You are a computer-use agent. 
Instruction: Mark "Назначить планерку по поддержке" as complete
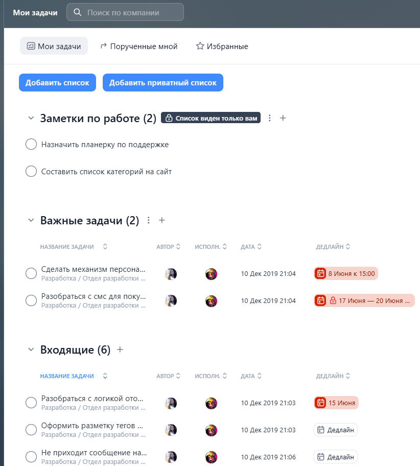click(31, 144)
